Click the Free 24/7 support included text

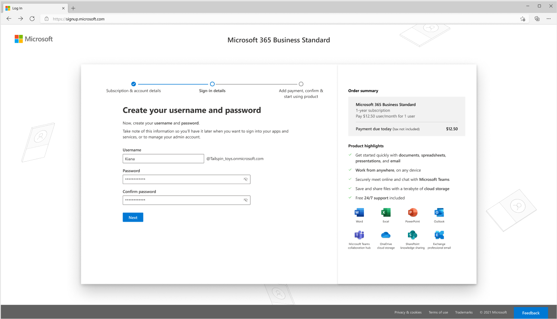point(380,198)
